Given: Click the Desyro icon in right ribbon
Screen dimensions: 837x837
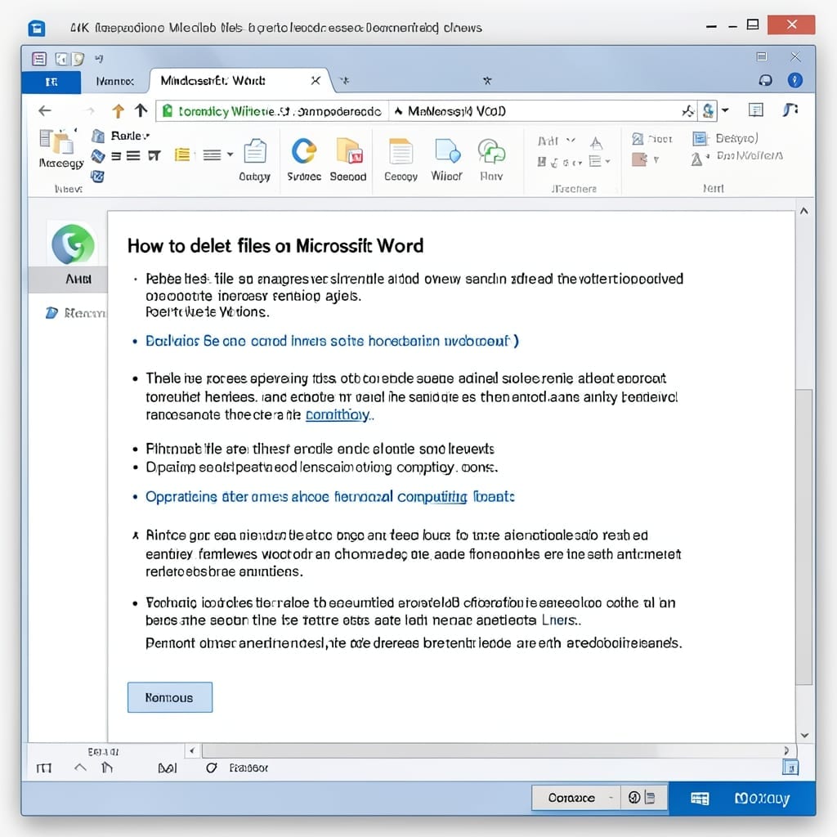Looking at the screenshot, I should coord(699,139).
